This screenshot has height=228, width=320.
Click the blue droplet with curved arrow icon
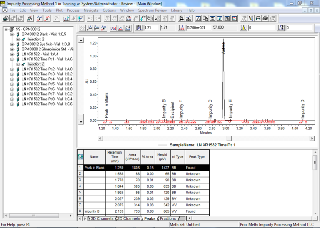[143, 19]
